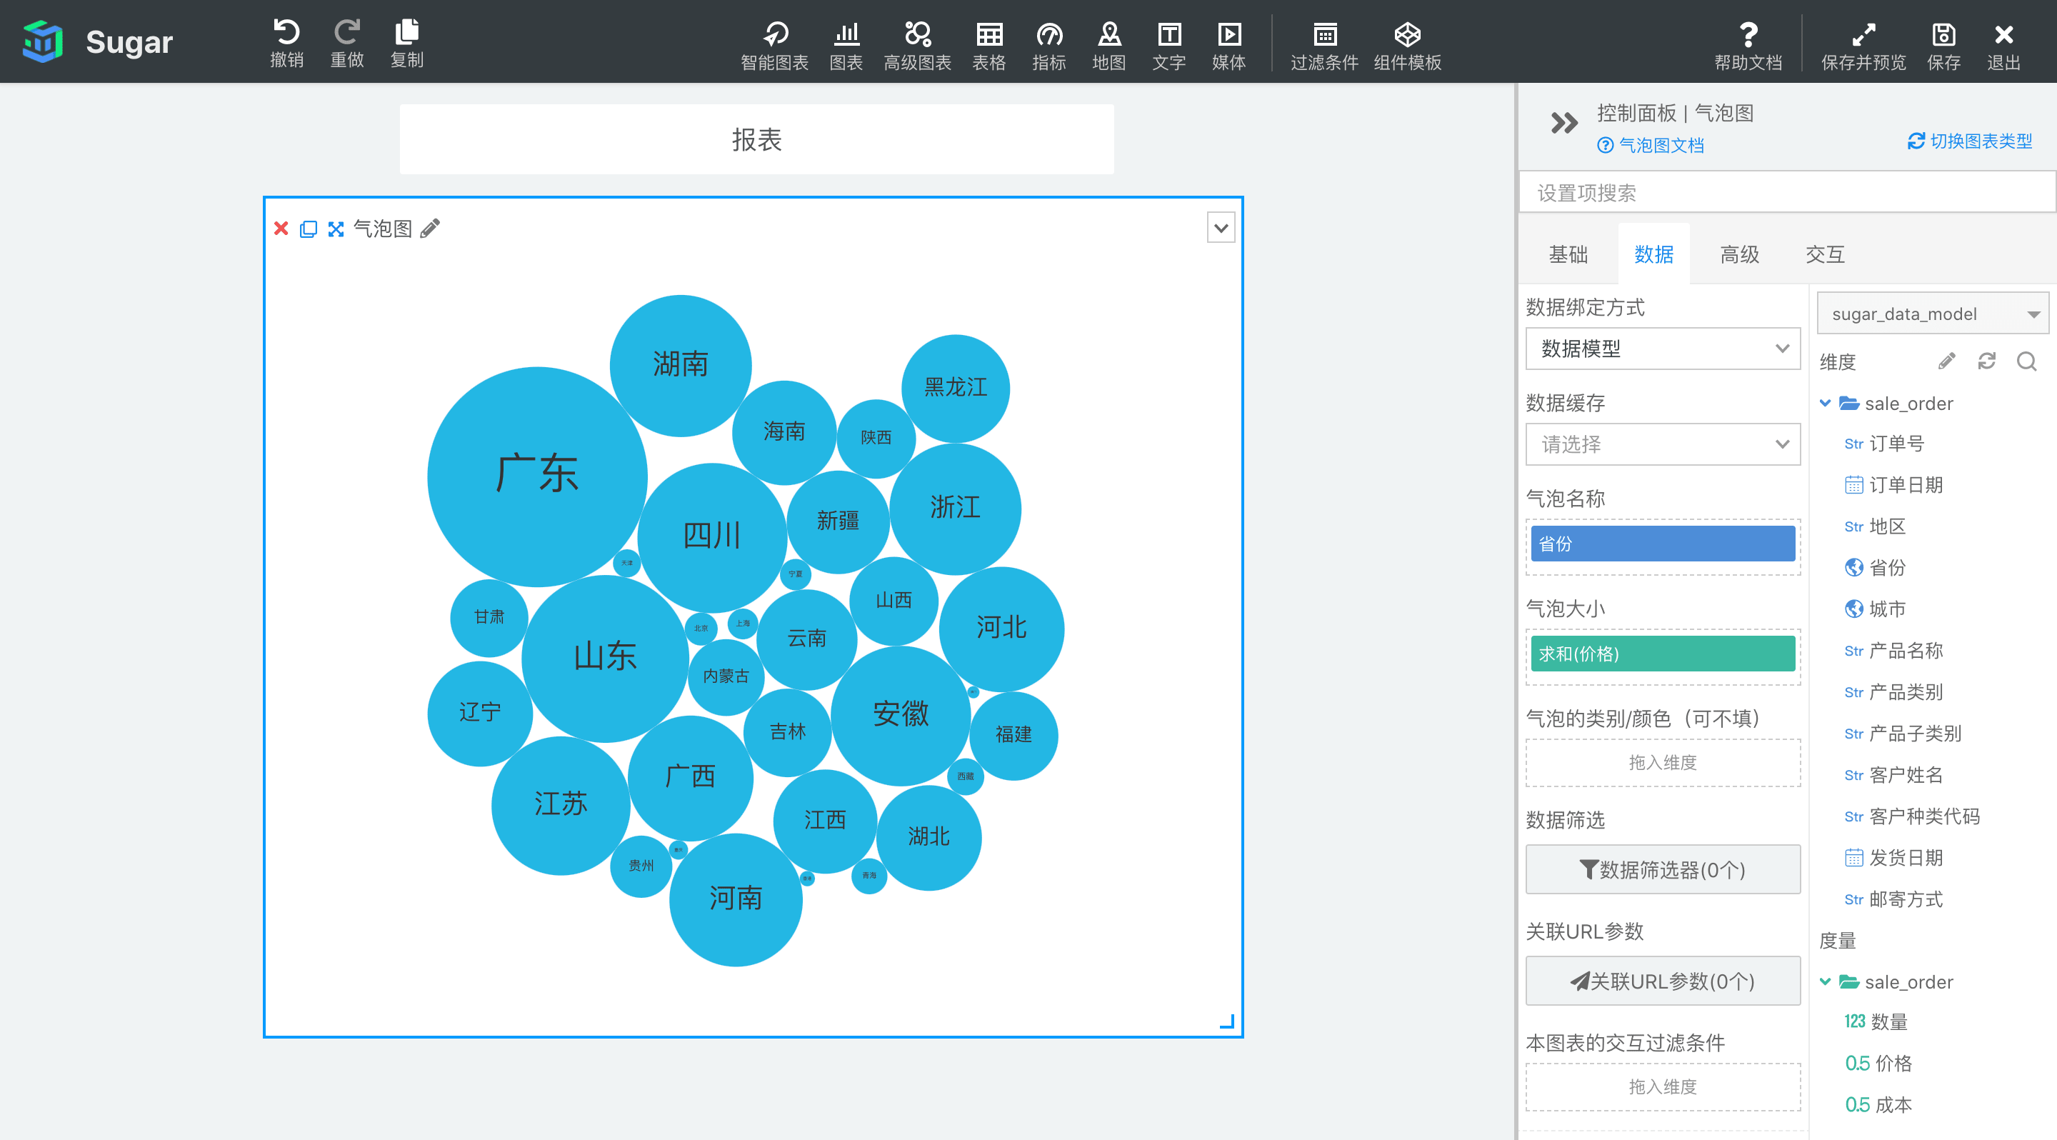Click the settings search (设置项搜索) field

click(1787, 192)
